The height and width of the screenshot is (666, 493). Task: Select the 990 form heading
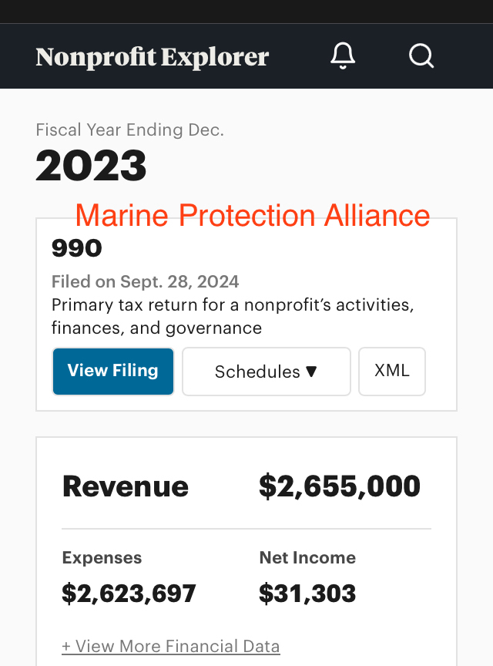(x=77, y=249)
